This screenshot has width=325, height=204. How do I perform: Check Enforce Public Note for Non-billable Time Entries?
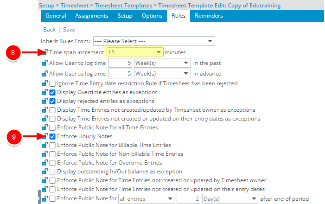click(52, 154)
